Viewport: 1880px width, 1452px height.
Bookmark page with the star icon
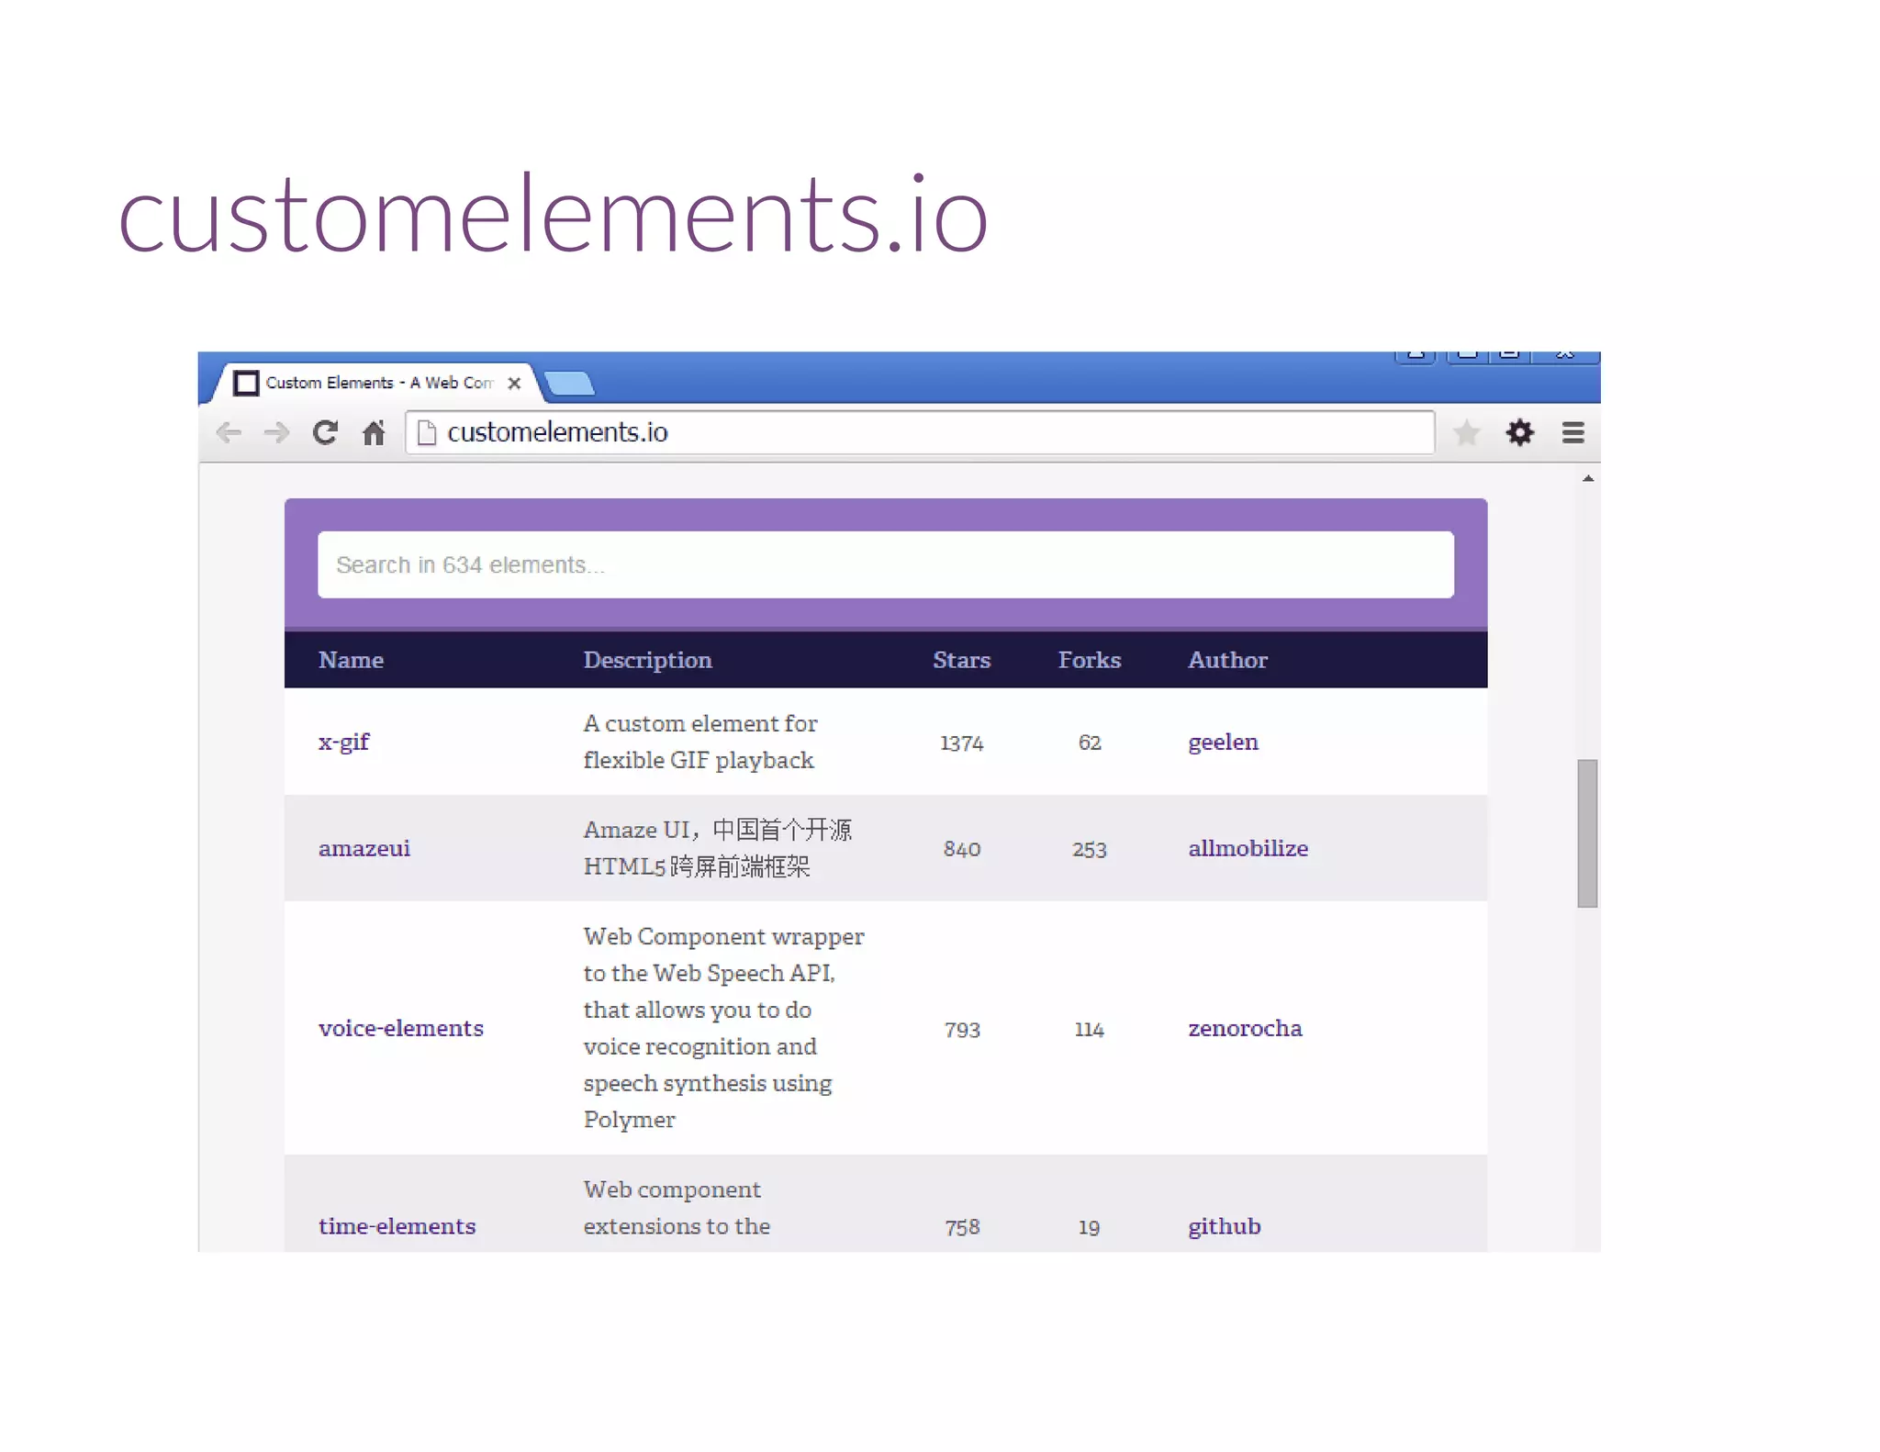(x=1467, y=432)
